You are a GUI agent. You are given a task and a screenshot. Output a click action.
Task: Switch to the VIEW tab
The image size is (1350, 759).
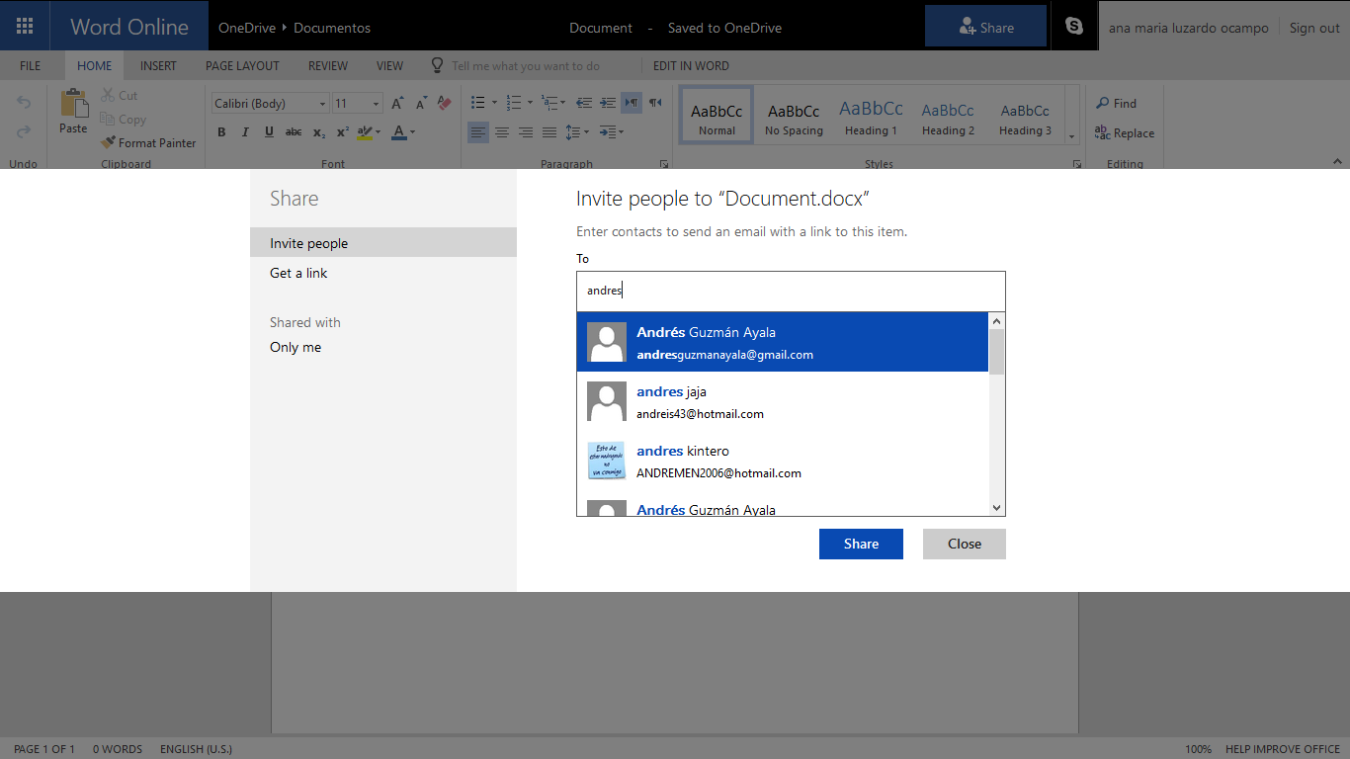pyautogui.click(x=390, y=66)
